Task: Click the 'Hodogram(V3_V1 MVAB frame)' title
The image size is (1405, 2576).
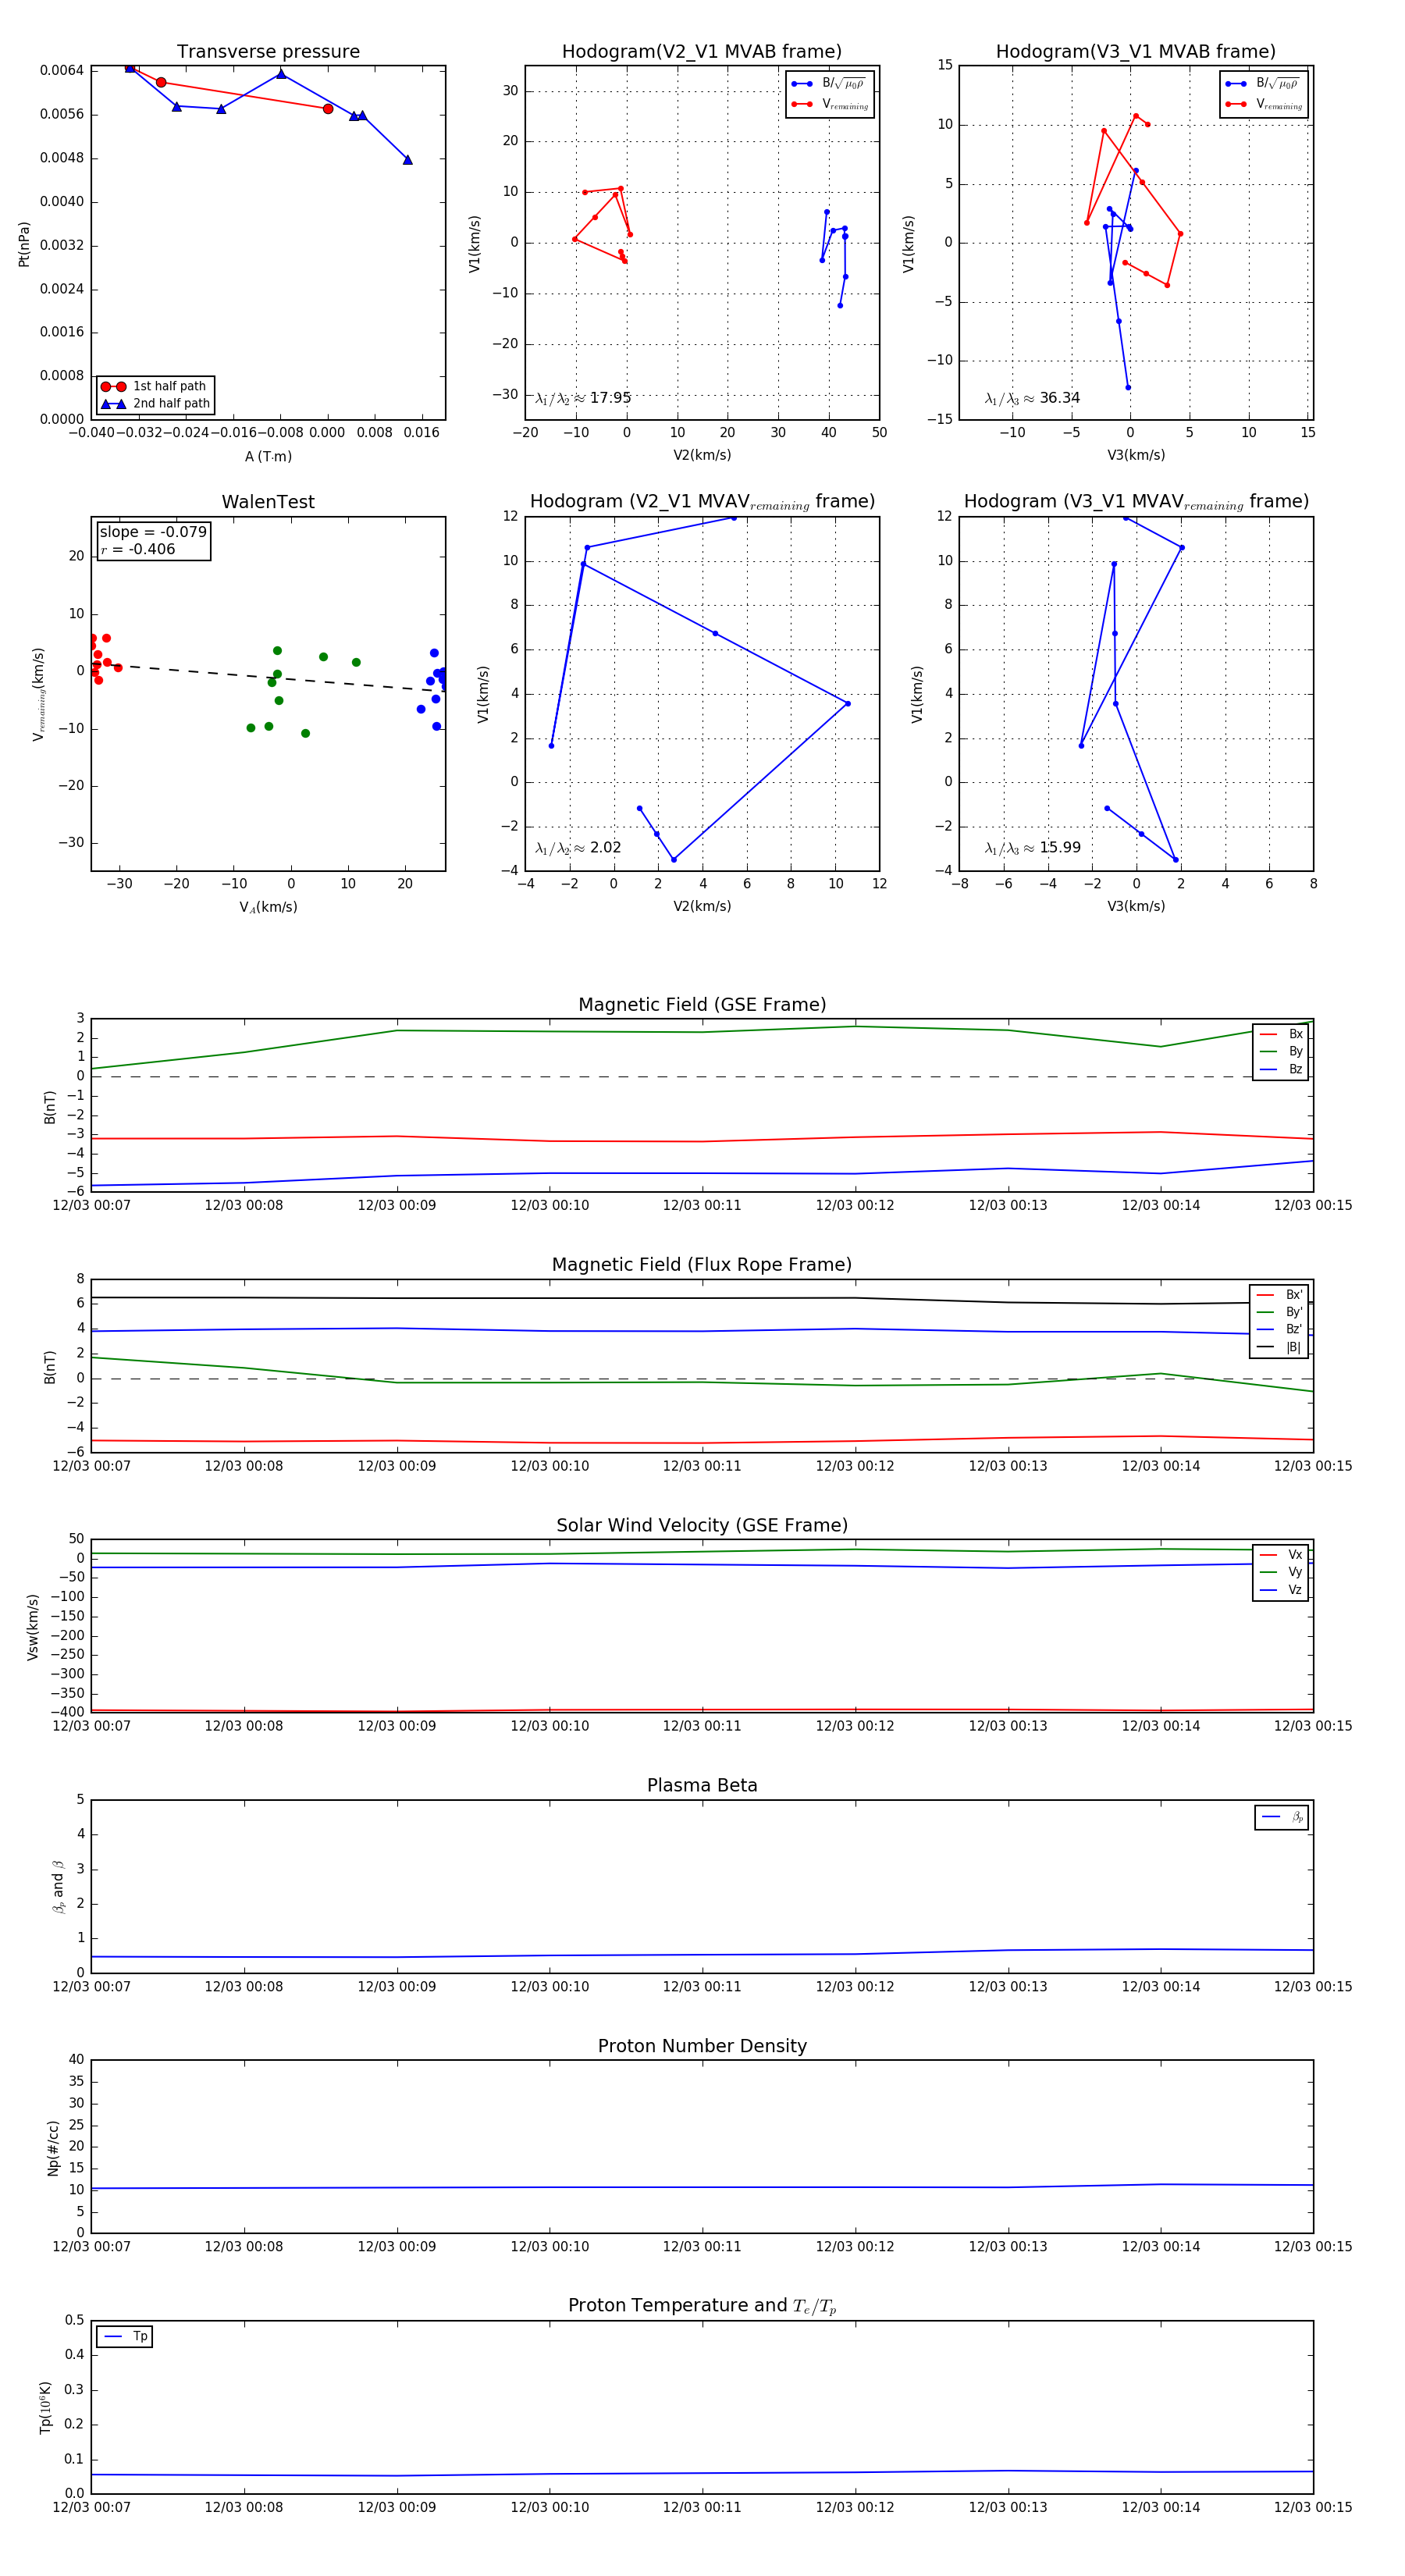Action: click(x=1136, y=51)
